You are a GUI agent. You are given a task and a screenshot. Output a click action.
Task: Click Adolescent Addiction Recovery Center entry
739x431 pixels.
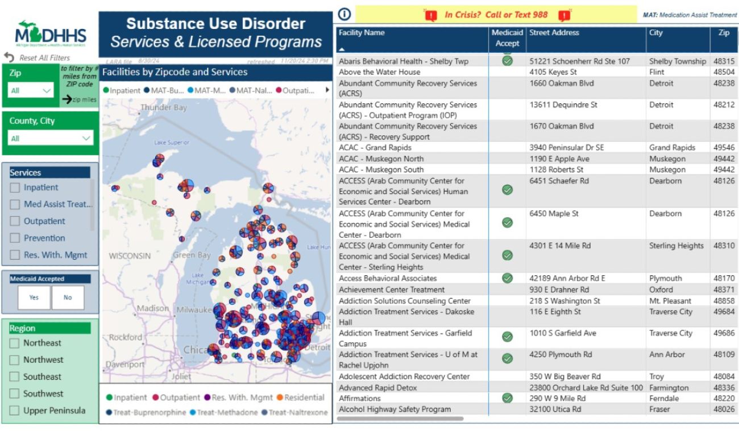(x=404, y=376)
